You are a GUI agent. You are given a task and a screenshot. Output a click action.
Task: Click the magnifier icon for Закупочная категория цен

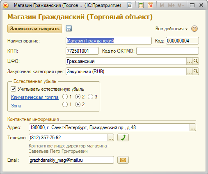[196, 71]
